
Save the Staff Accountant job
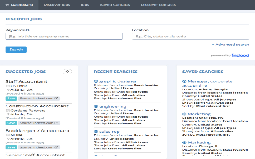[x=11, y=98]
